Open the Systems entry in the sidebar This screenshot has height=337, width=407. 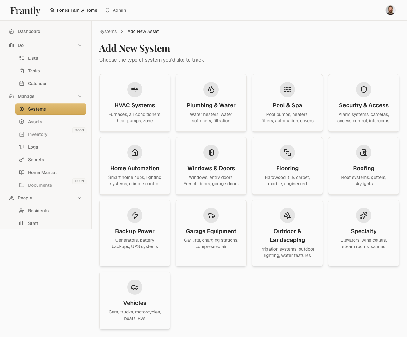tap(37, 109)
